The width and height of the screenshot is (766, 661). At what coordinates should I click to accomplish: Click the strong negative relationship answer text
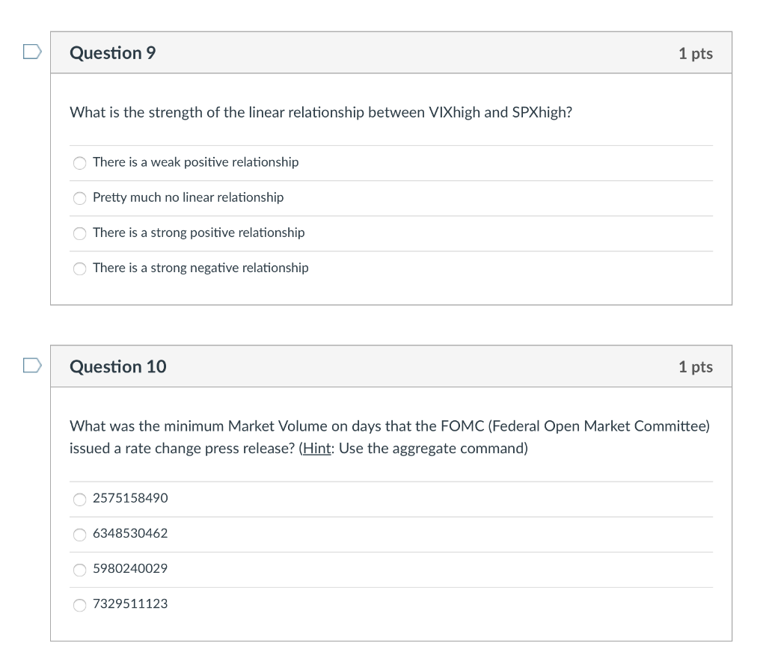(x=200, y=268)
